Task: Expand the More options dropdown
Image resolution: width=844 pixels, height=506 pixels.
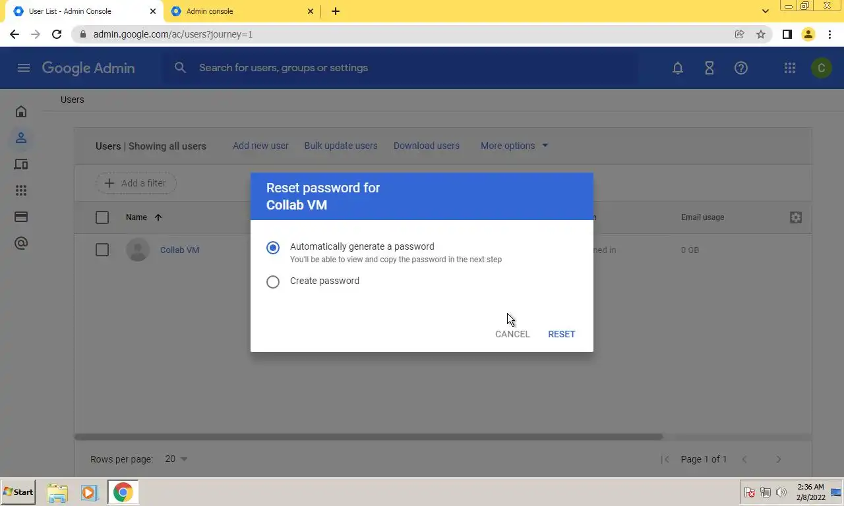Action: click(x=514, y=146)
